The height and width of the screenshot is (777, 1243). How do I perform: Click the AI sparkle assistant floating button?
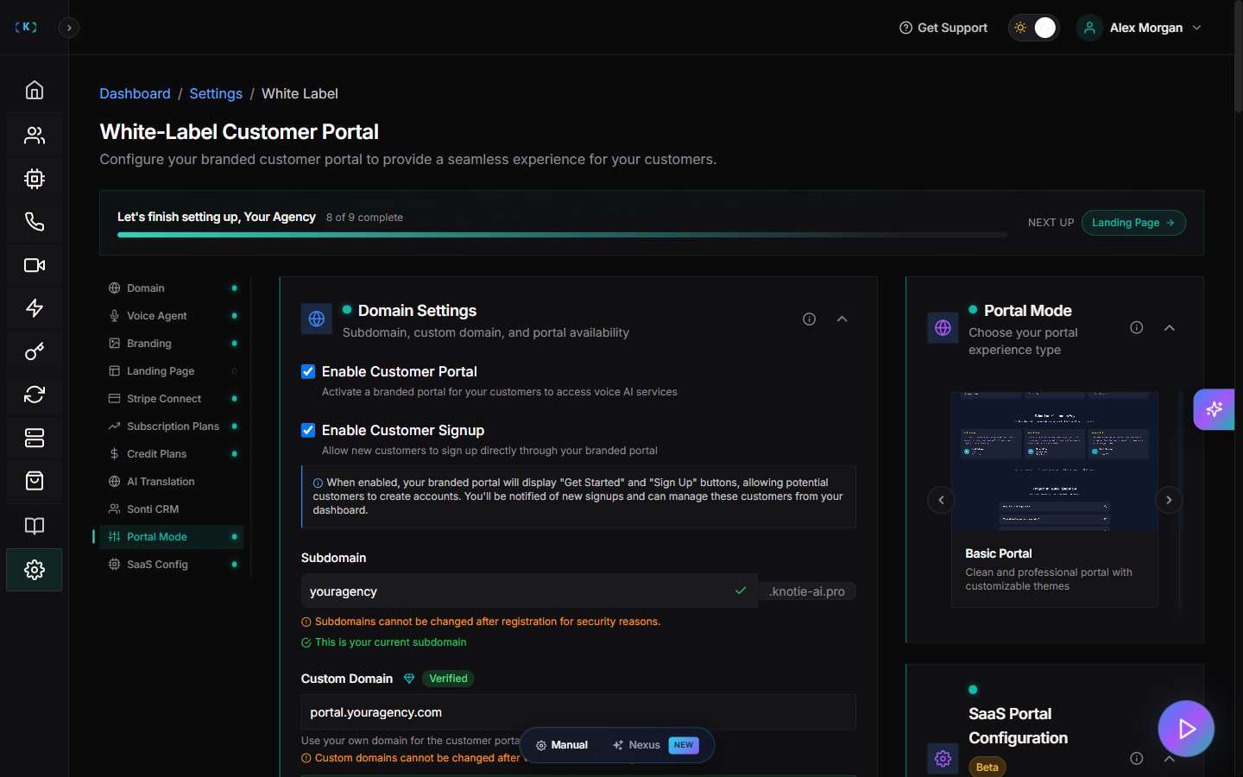click(1215, 409)
